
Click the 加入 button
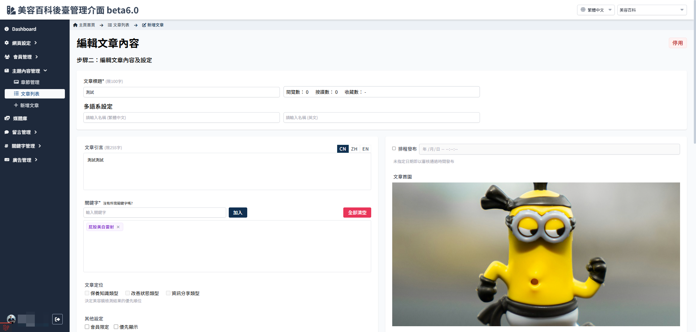pos(238,213)
